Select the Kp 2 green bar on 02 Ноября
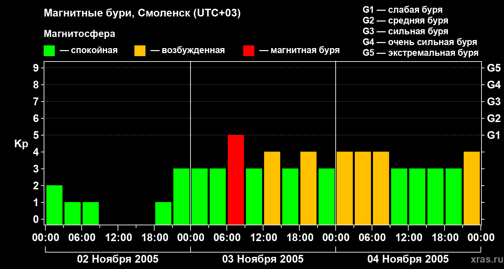 [54, 205]
